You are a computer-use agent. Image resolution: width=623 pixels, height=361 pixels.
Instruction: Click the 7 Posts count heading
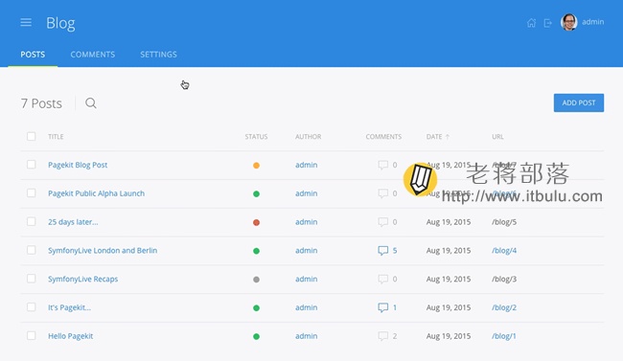(x=41, y=103)
